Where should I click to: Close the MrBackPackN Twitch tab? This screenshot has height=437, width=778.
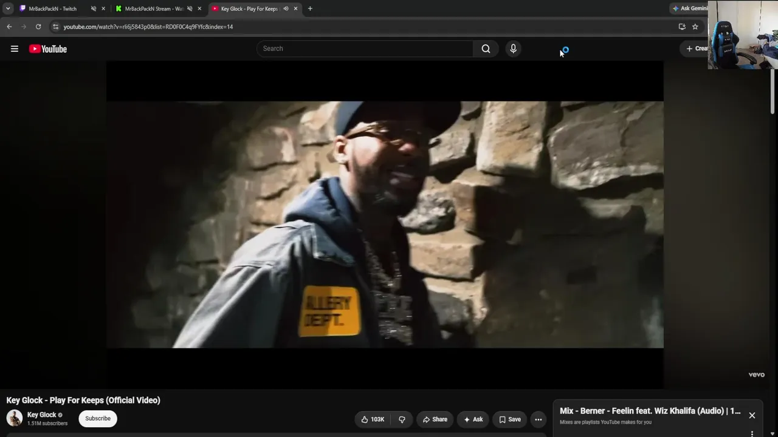tap(103, 8)
